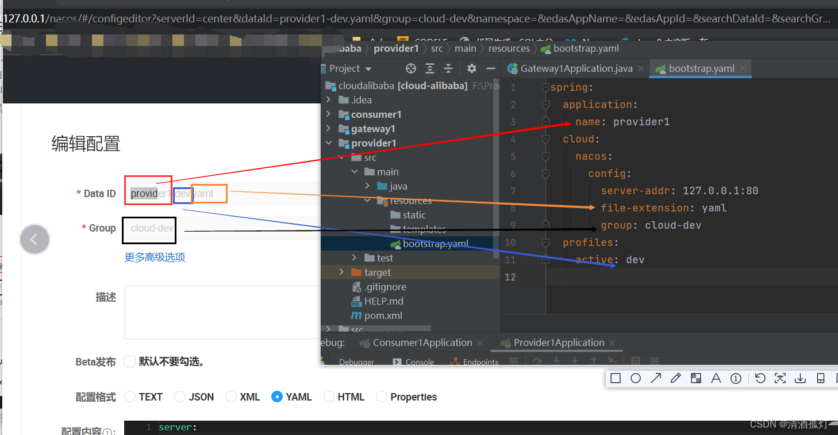Open the Console debug tab
The height and width of the screenshot is (435, 838).
413,362
